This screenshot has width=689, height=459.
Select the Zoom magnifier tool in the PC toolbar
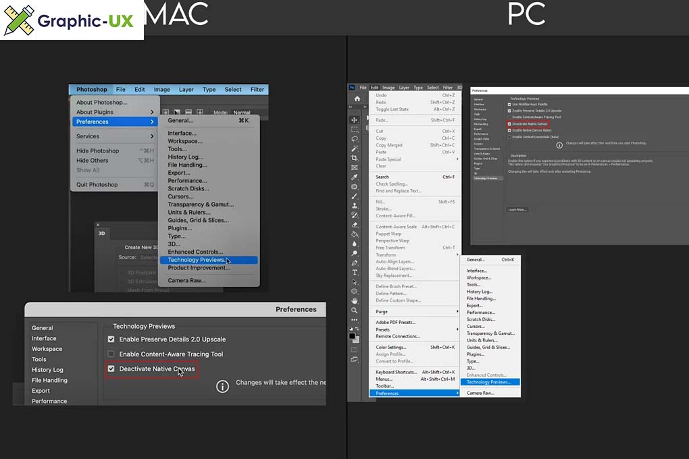click(x=355, y=310)
